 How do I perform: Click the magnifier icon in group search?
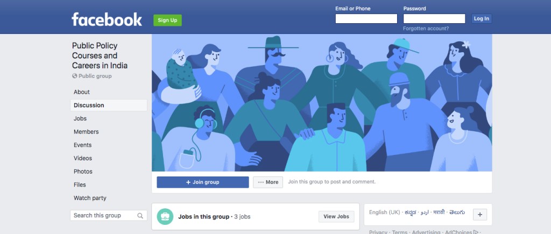(140, 216)
